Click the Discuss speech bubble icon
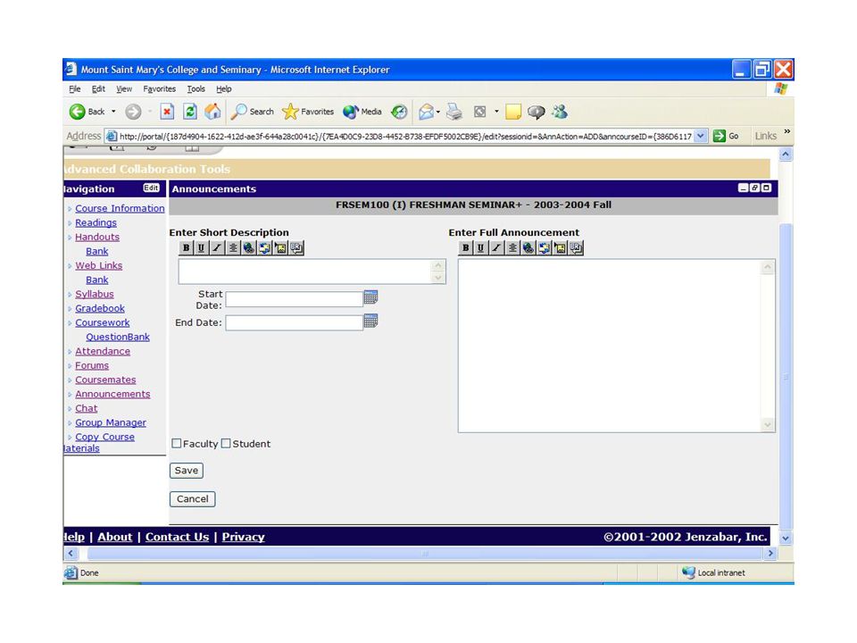Image resolution: width=857 pixels, height=643 pixels. [537, 113]
